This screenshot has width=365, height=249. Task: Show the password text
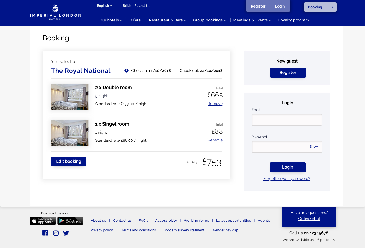coord(314,147)
